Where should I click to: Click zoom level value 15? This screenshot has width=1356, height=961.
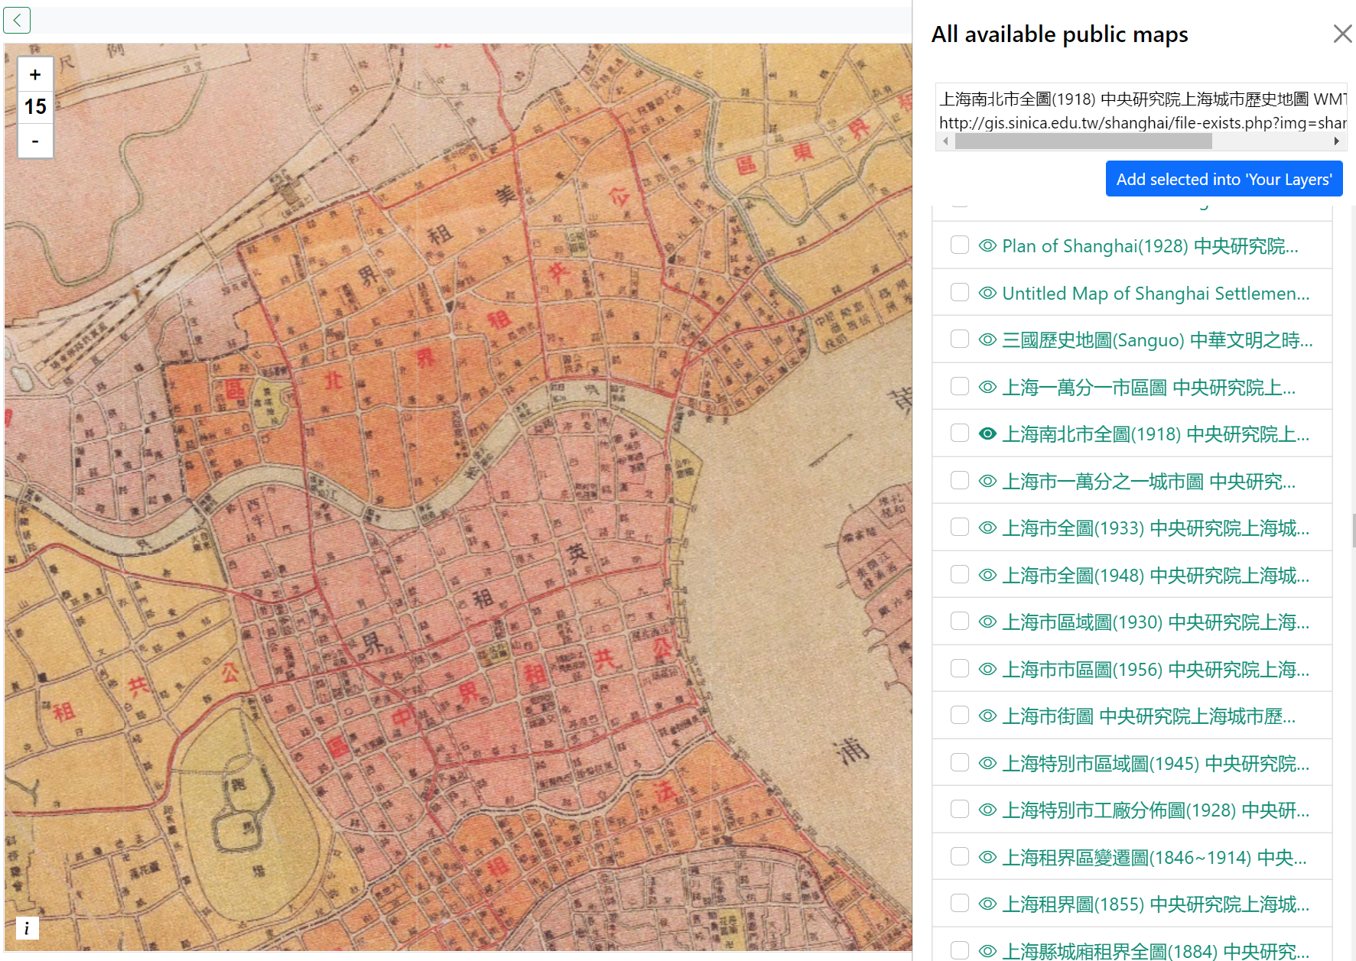point(35,107)
